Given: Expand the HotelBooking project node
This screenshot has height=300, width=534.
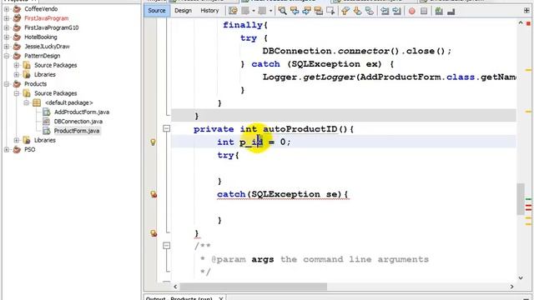Looking at the screenshot, I should coord(7,37).
